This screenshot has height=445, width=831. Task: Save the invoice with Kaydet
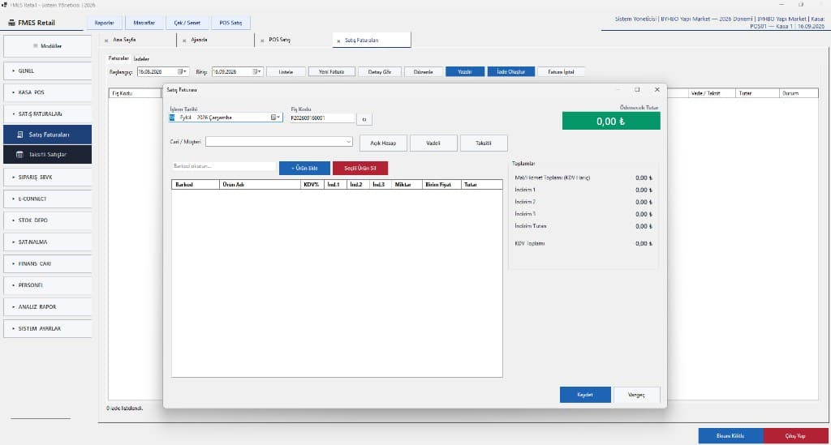(x=585, y=395)
